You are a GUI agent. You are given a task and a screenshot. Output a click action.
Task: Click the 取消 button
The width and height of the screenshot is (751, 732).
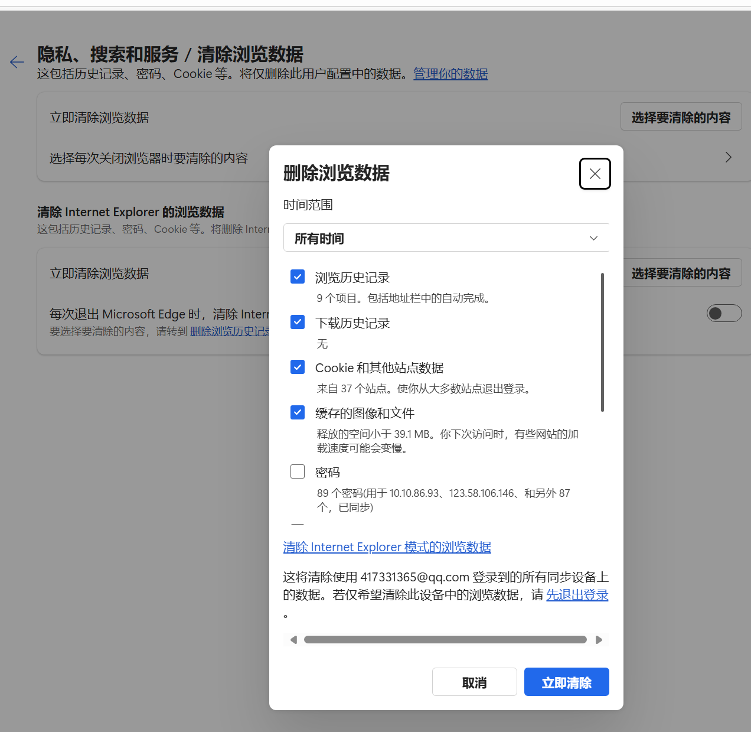click(x=474, y=682)
